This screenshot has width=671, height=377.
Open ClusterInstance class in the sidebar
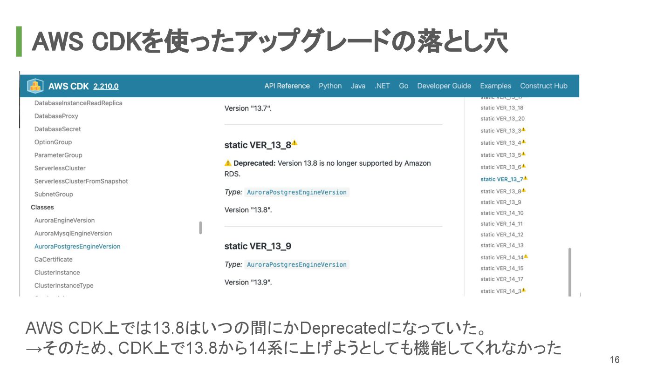click(57, 272)
